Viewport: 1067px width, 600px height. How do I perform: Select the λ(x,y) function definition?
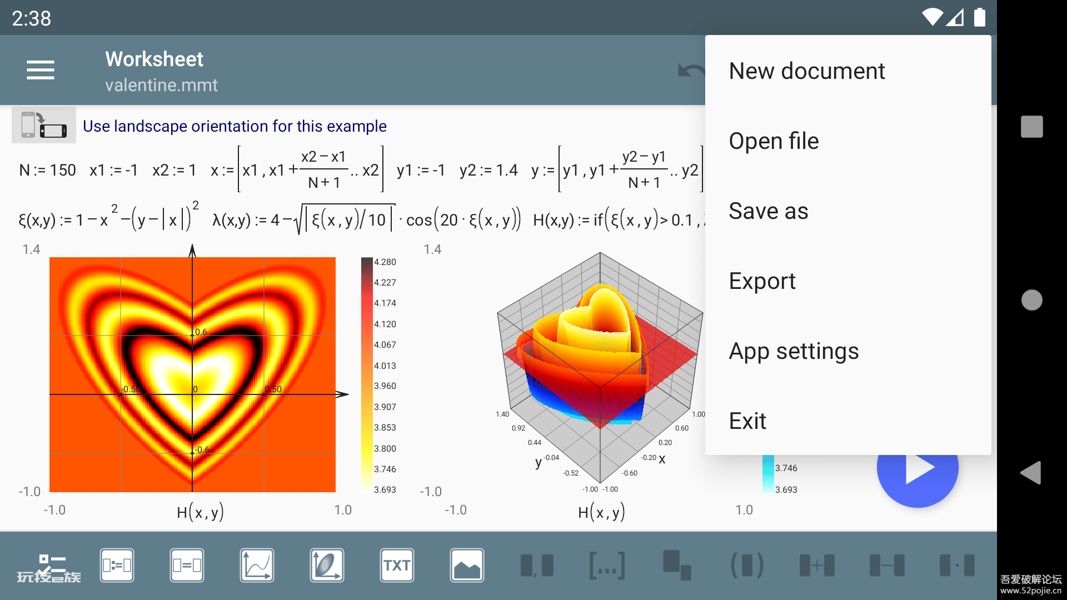pos(367,219)
